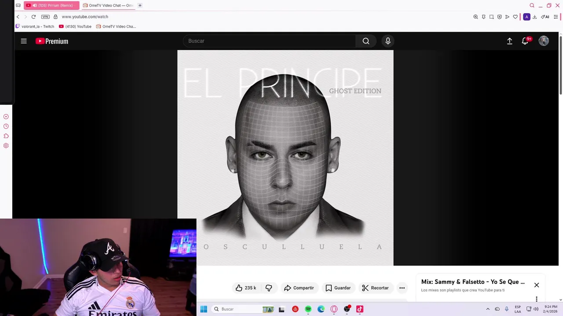The height and width of the screenshot is (316, 563).
Task: Open the purple A extension icon
Action: coord(526,17)
